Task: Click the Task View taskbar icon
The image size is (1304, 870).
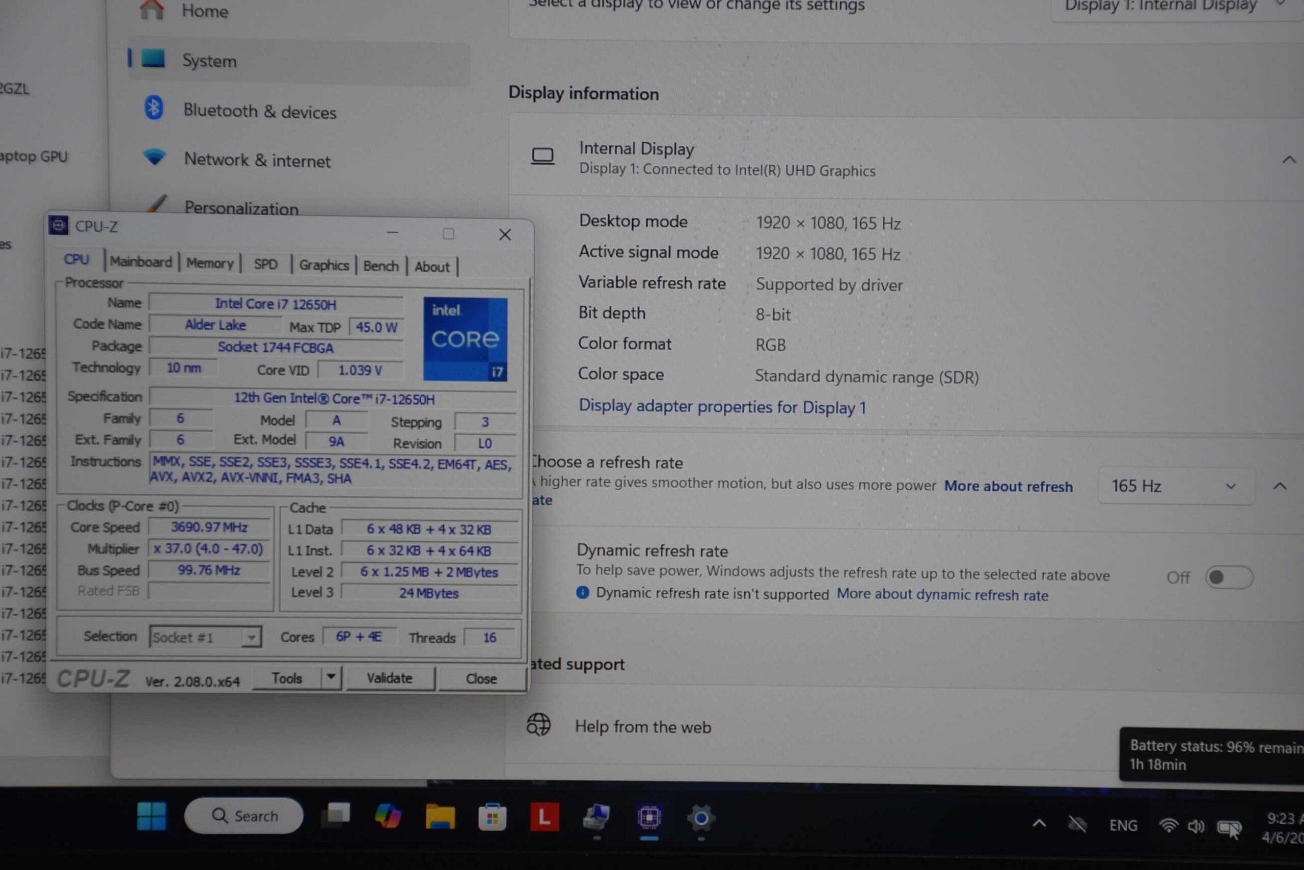Action: [336, 815]
